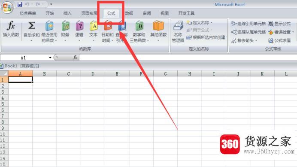Click the Redo icon in quick access toolbar

pos(38,4)
